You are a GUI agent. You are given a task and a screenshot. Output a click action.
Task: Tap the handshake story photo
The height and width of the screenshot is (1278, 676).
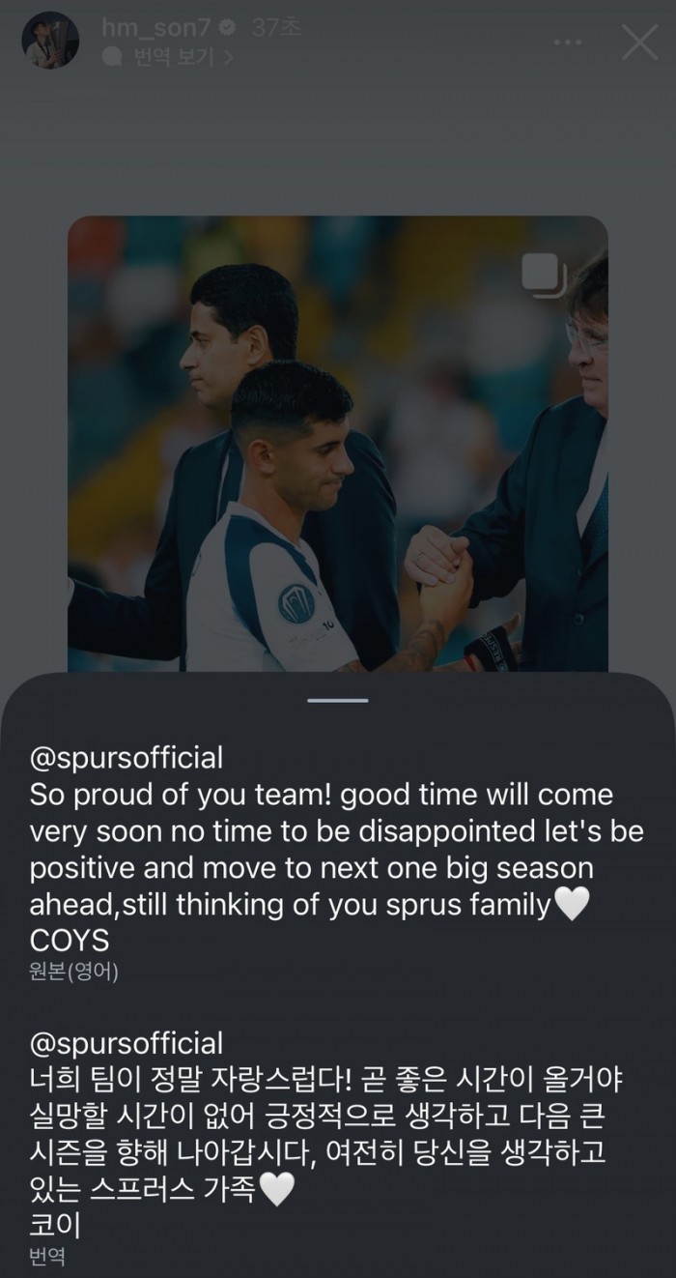338,445
